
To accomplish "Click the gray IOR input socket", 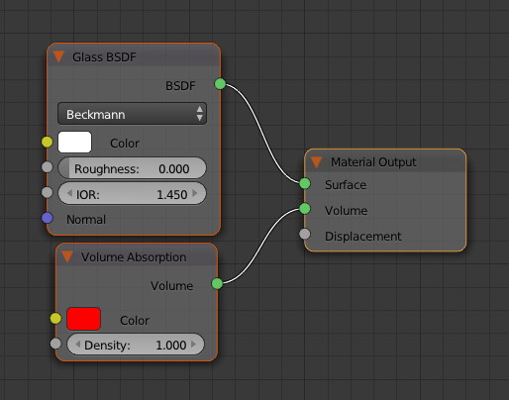I will pos(48,192).
